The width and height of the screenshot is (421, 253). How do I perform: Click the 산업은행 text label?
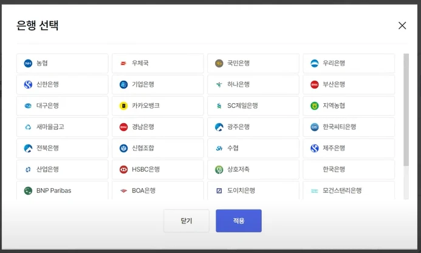(x=47, y=169)
